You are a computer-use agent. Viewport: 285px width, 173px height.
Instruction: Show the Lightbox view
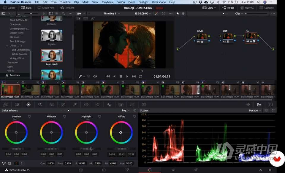[267, 8]
